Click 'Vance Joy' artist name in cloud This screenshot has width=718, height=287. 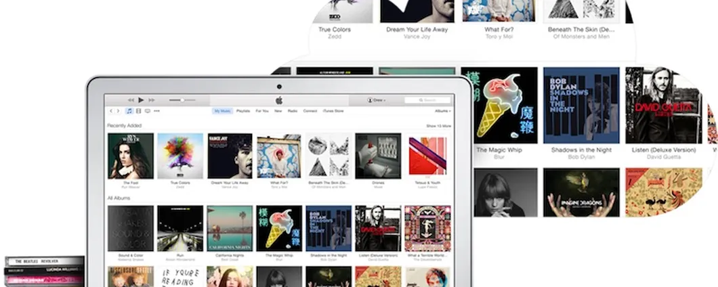click(417, 37)
